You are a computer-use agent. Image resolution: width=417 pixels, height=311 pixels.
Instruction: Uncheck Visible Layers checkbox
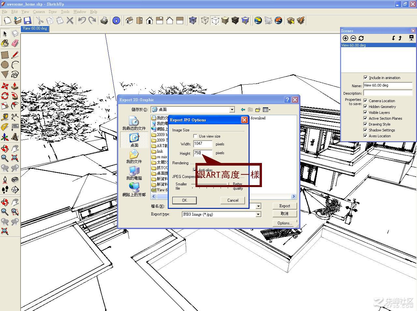(x=366, y=113)
